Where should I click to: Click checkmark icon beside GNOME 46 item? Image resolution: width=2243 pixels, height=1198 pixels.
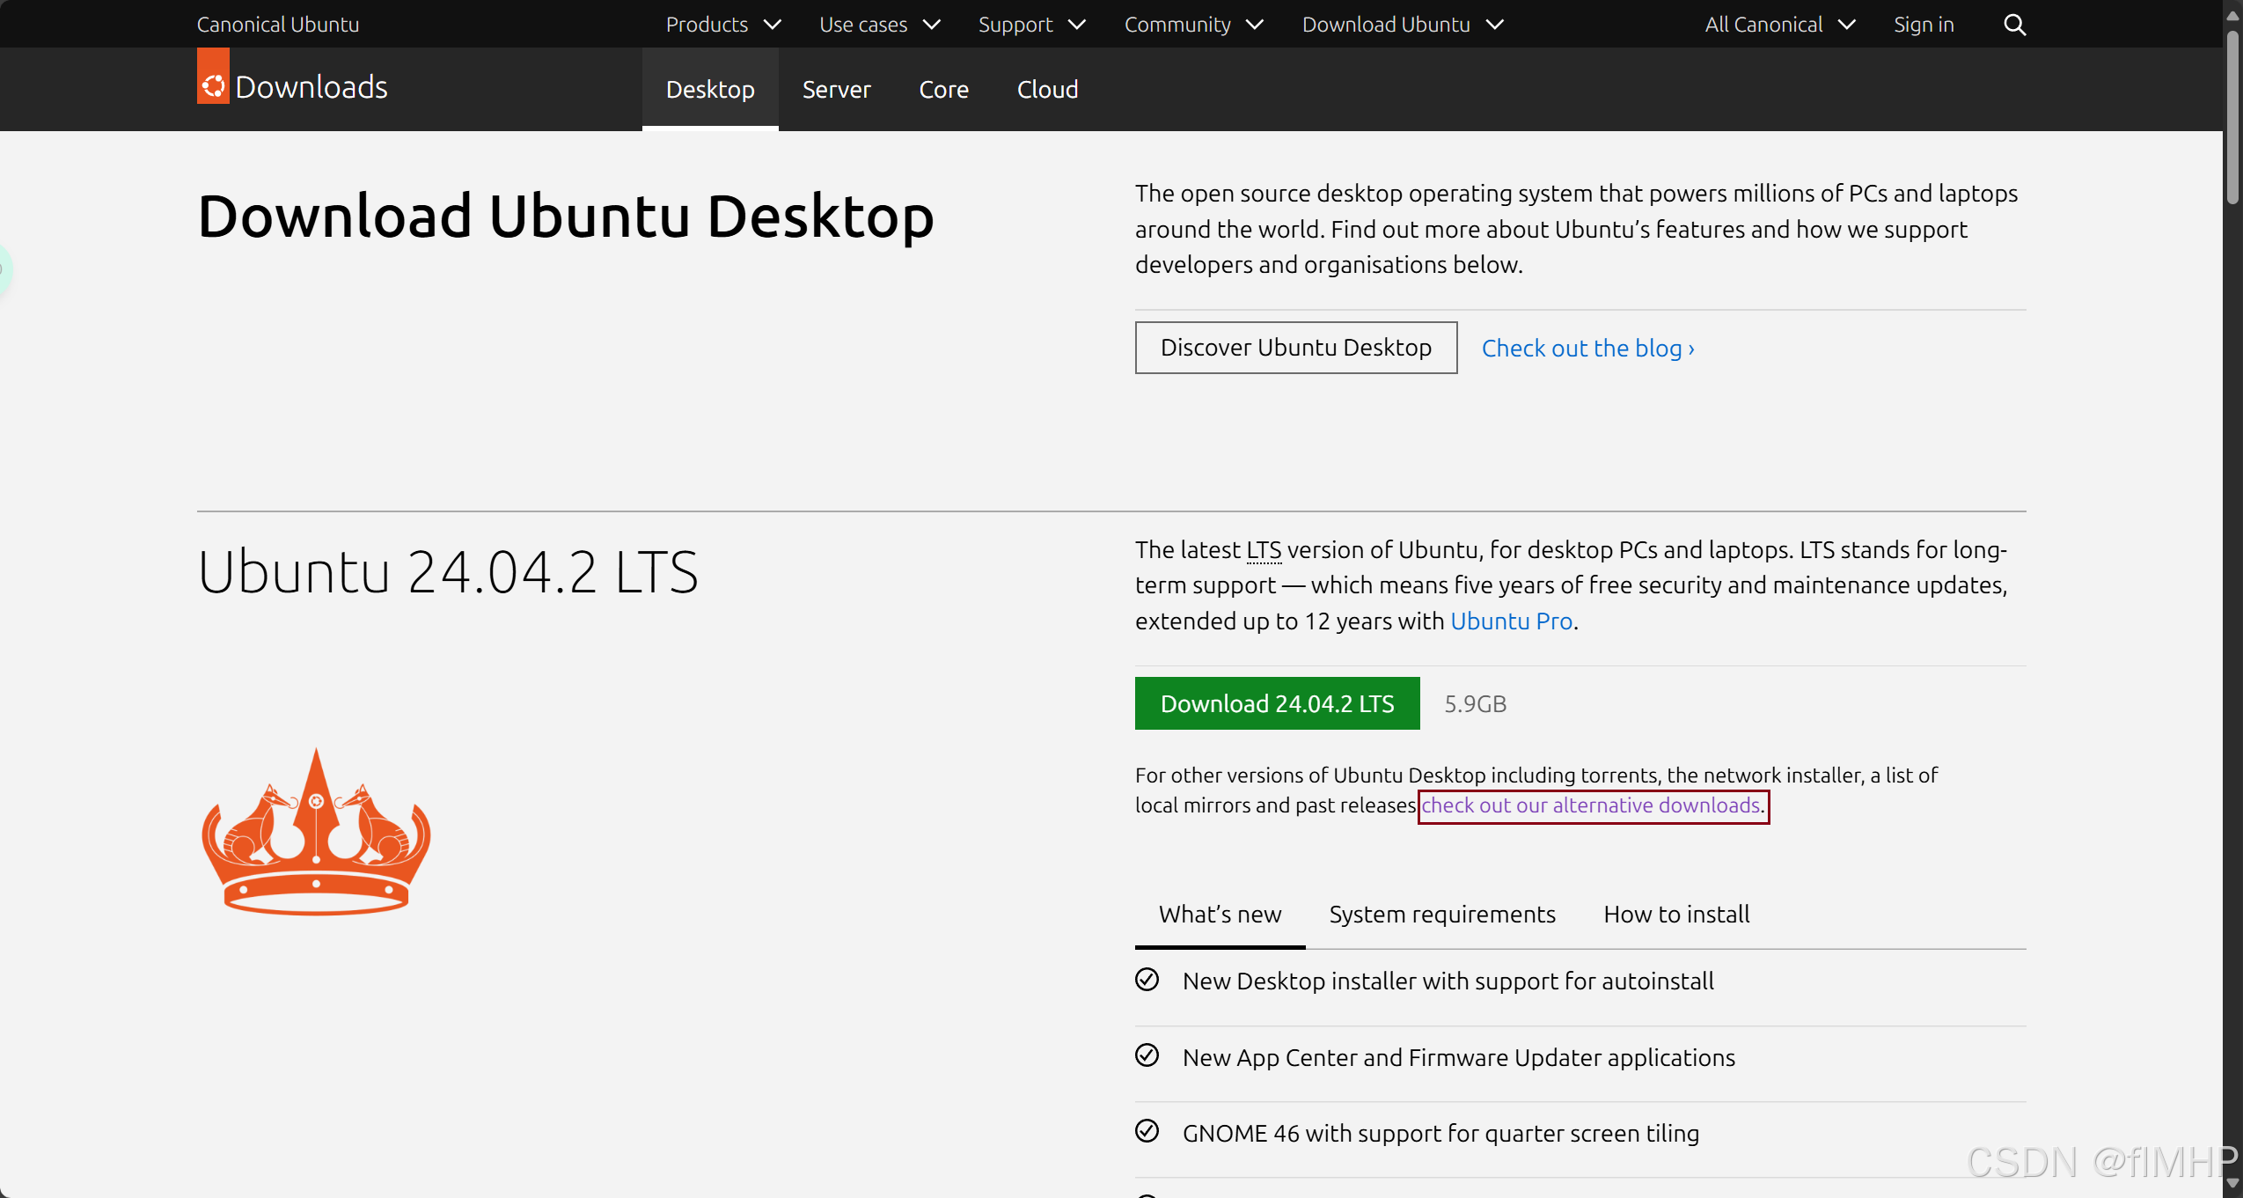coord(1147,1131)
